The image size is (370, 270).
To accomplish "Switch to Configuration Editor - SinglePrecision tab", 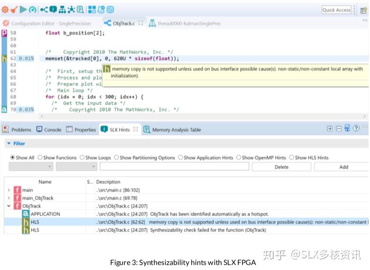I will click(47, 23).
